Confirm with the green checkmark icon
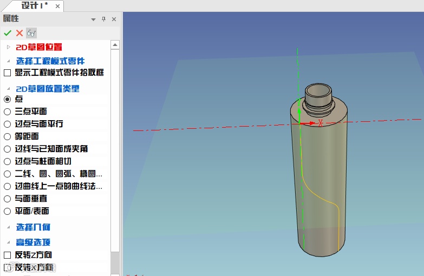The width and height of the screenshot is (424, 276). click(x=8, y=33)
